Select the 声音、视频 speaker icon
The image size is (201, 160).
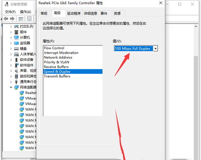click(16, 71)
